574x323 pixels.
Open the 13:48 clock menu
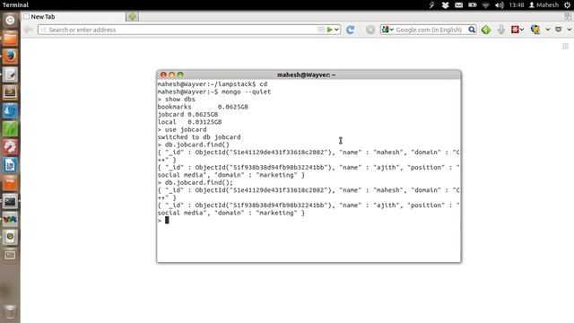click(x=517, y=5)
